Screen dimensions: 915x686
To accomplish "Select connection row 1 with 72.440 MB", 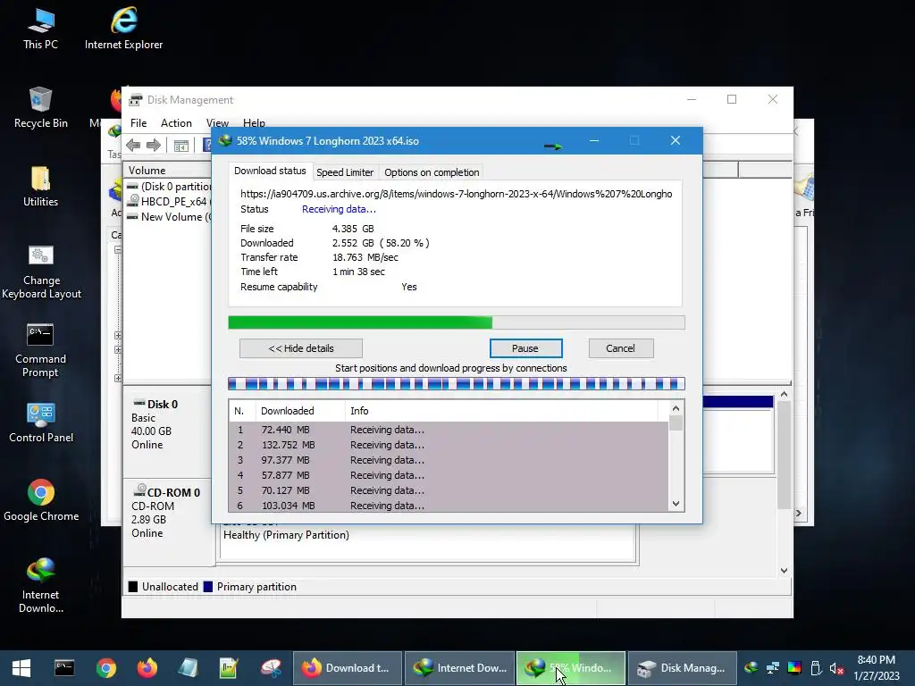I will 449,430.
